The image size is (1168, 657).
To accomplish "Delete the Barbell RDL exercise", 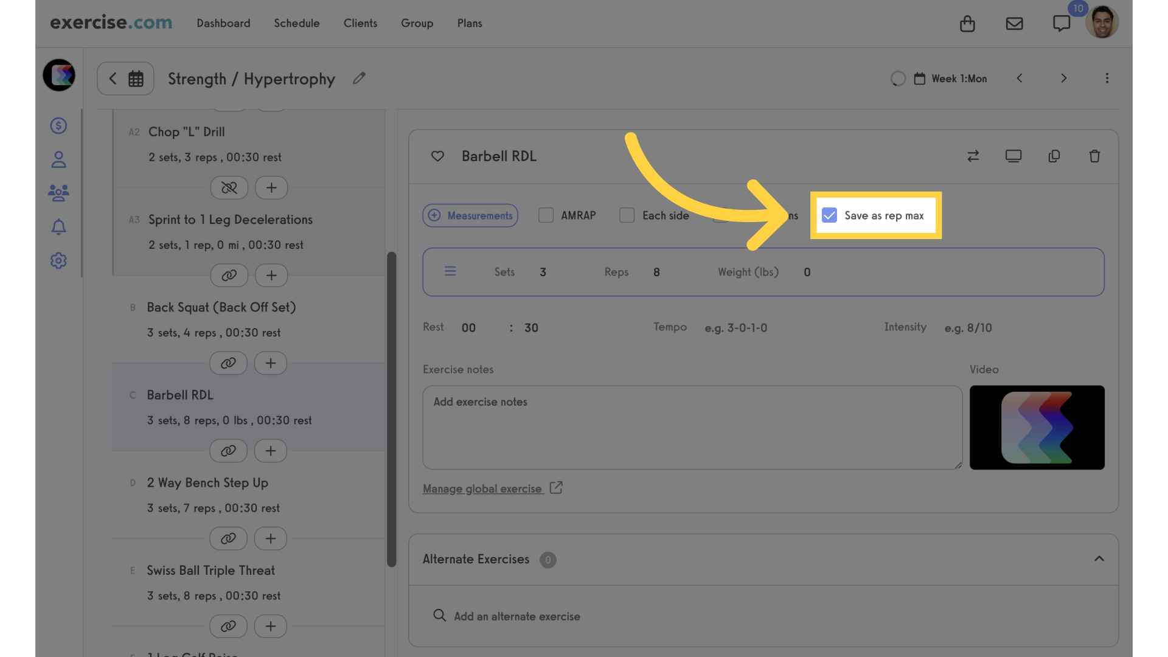I will [1094, 156].
